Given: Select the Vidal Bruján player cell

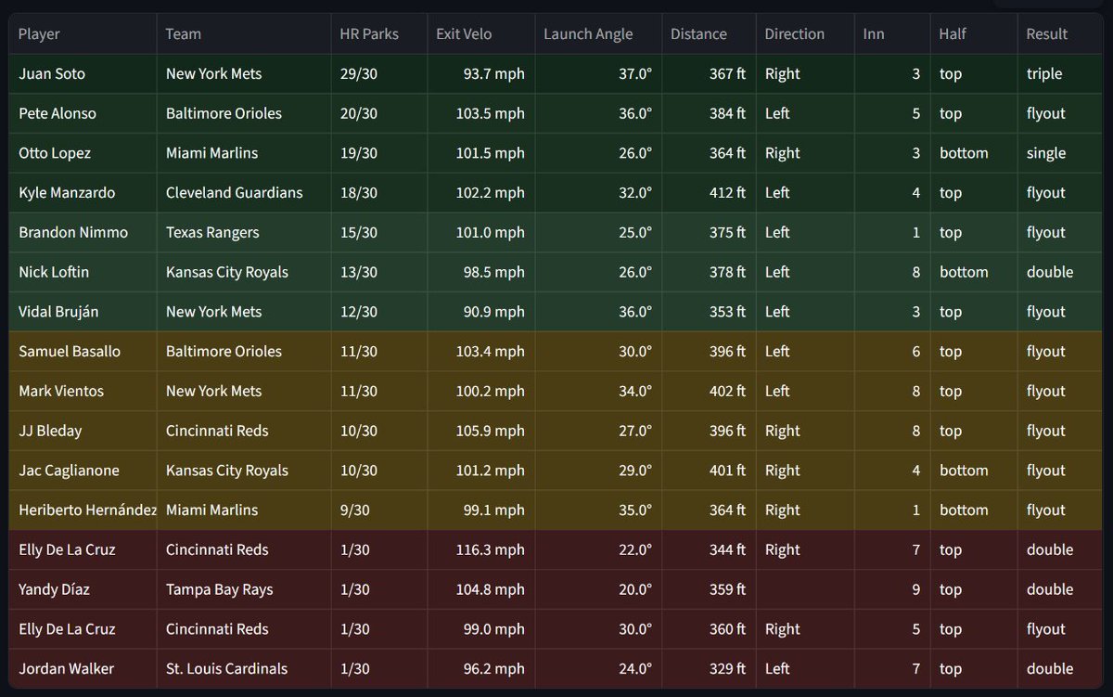Looking at the screenshot, I should click(x=83, y=312).
